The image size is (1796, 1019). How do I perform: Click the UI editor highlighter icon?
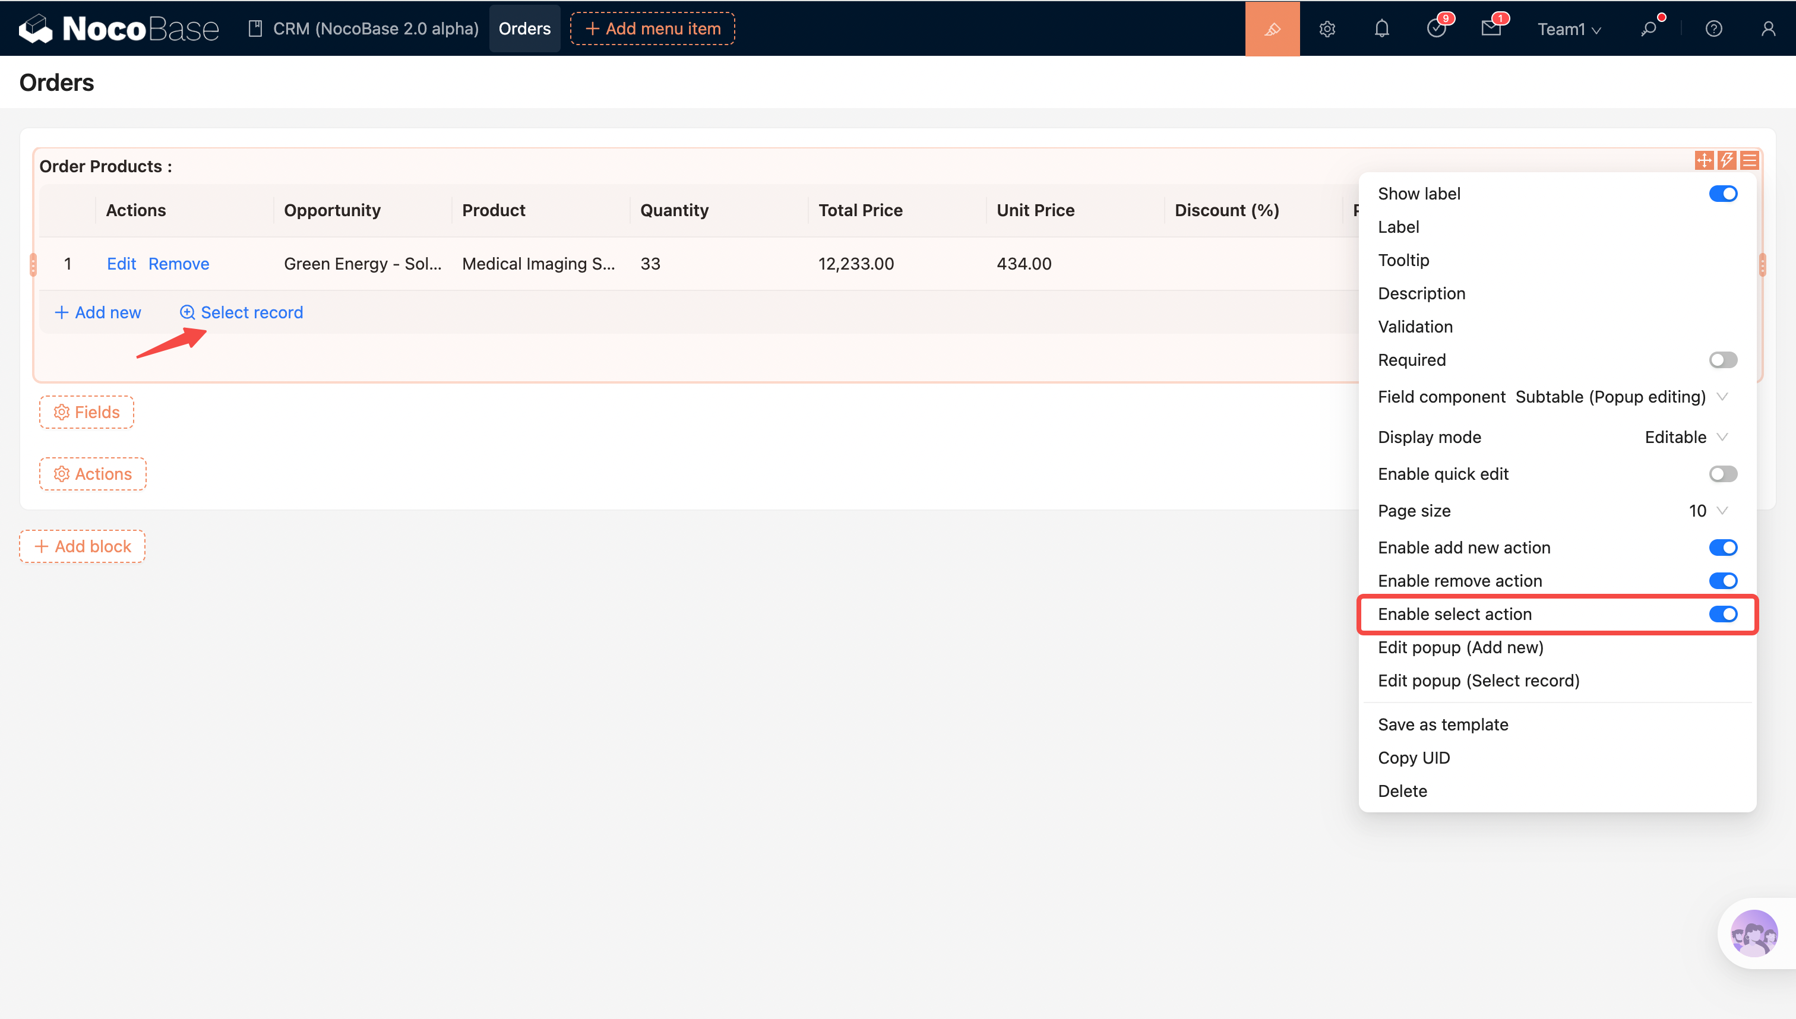(x=1272, y=29)
